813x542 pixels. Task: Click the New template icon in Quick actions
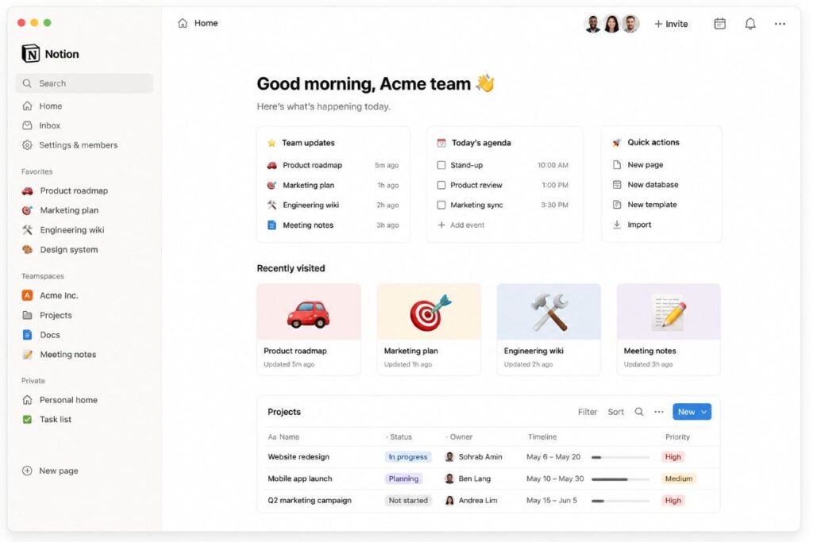[x=617, y=205]
